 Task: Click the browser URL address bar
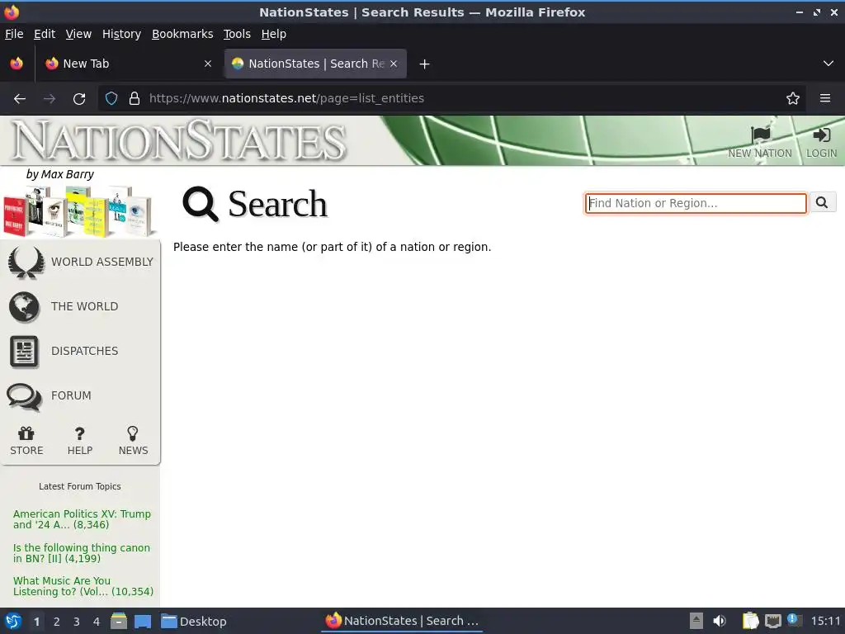[x=451, y=99]
